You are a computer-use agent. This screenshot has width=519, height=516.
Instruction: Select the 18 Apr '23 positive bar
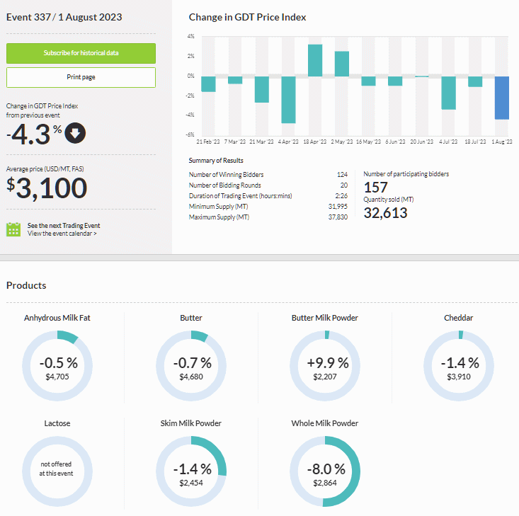pos(315,61)
